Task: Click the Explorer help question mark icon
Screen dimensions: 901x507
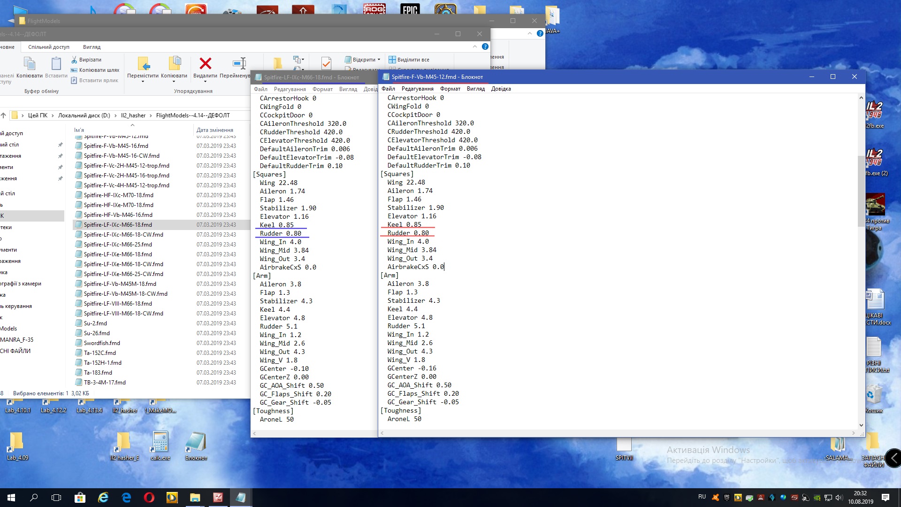Action: pyautogui.click(x=485, y=46)
